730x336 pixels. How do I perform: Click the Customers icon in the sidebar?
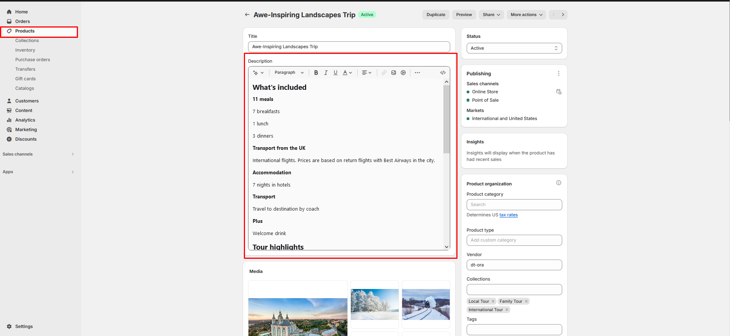point(9,101)
